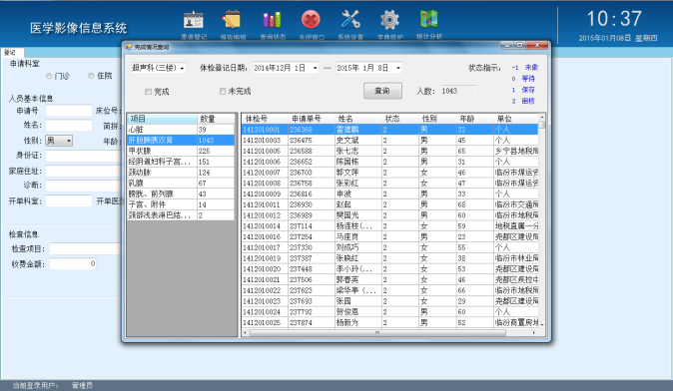Select the 门诊 radio button
This screenshot has height=391, width=673.
[x=49, y=76]
